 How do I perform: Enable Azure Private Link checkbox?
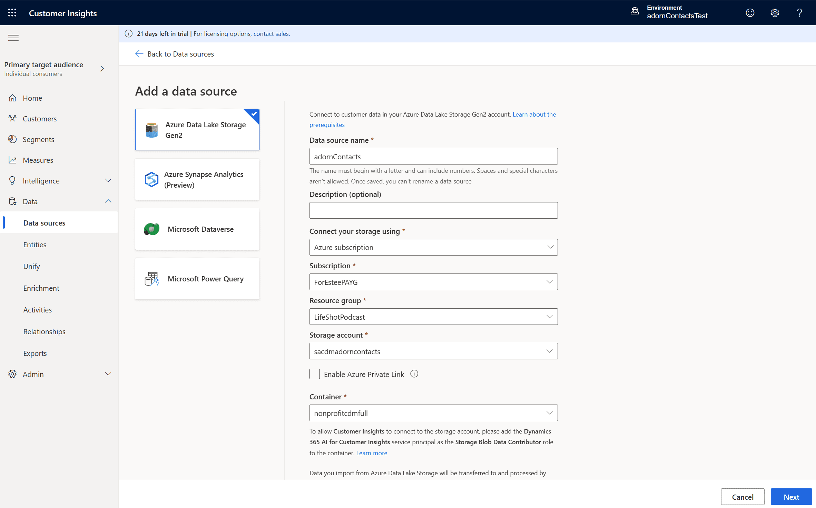(x=314, y=374)
